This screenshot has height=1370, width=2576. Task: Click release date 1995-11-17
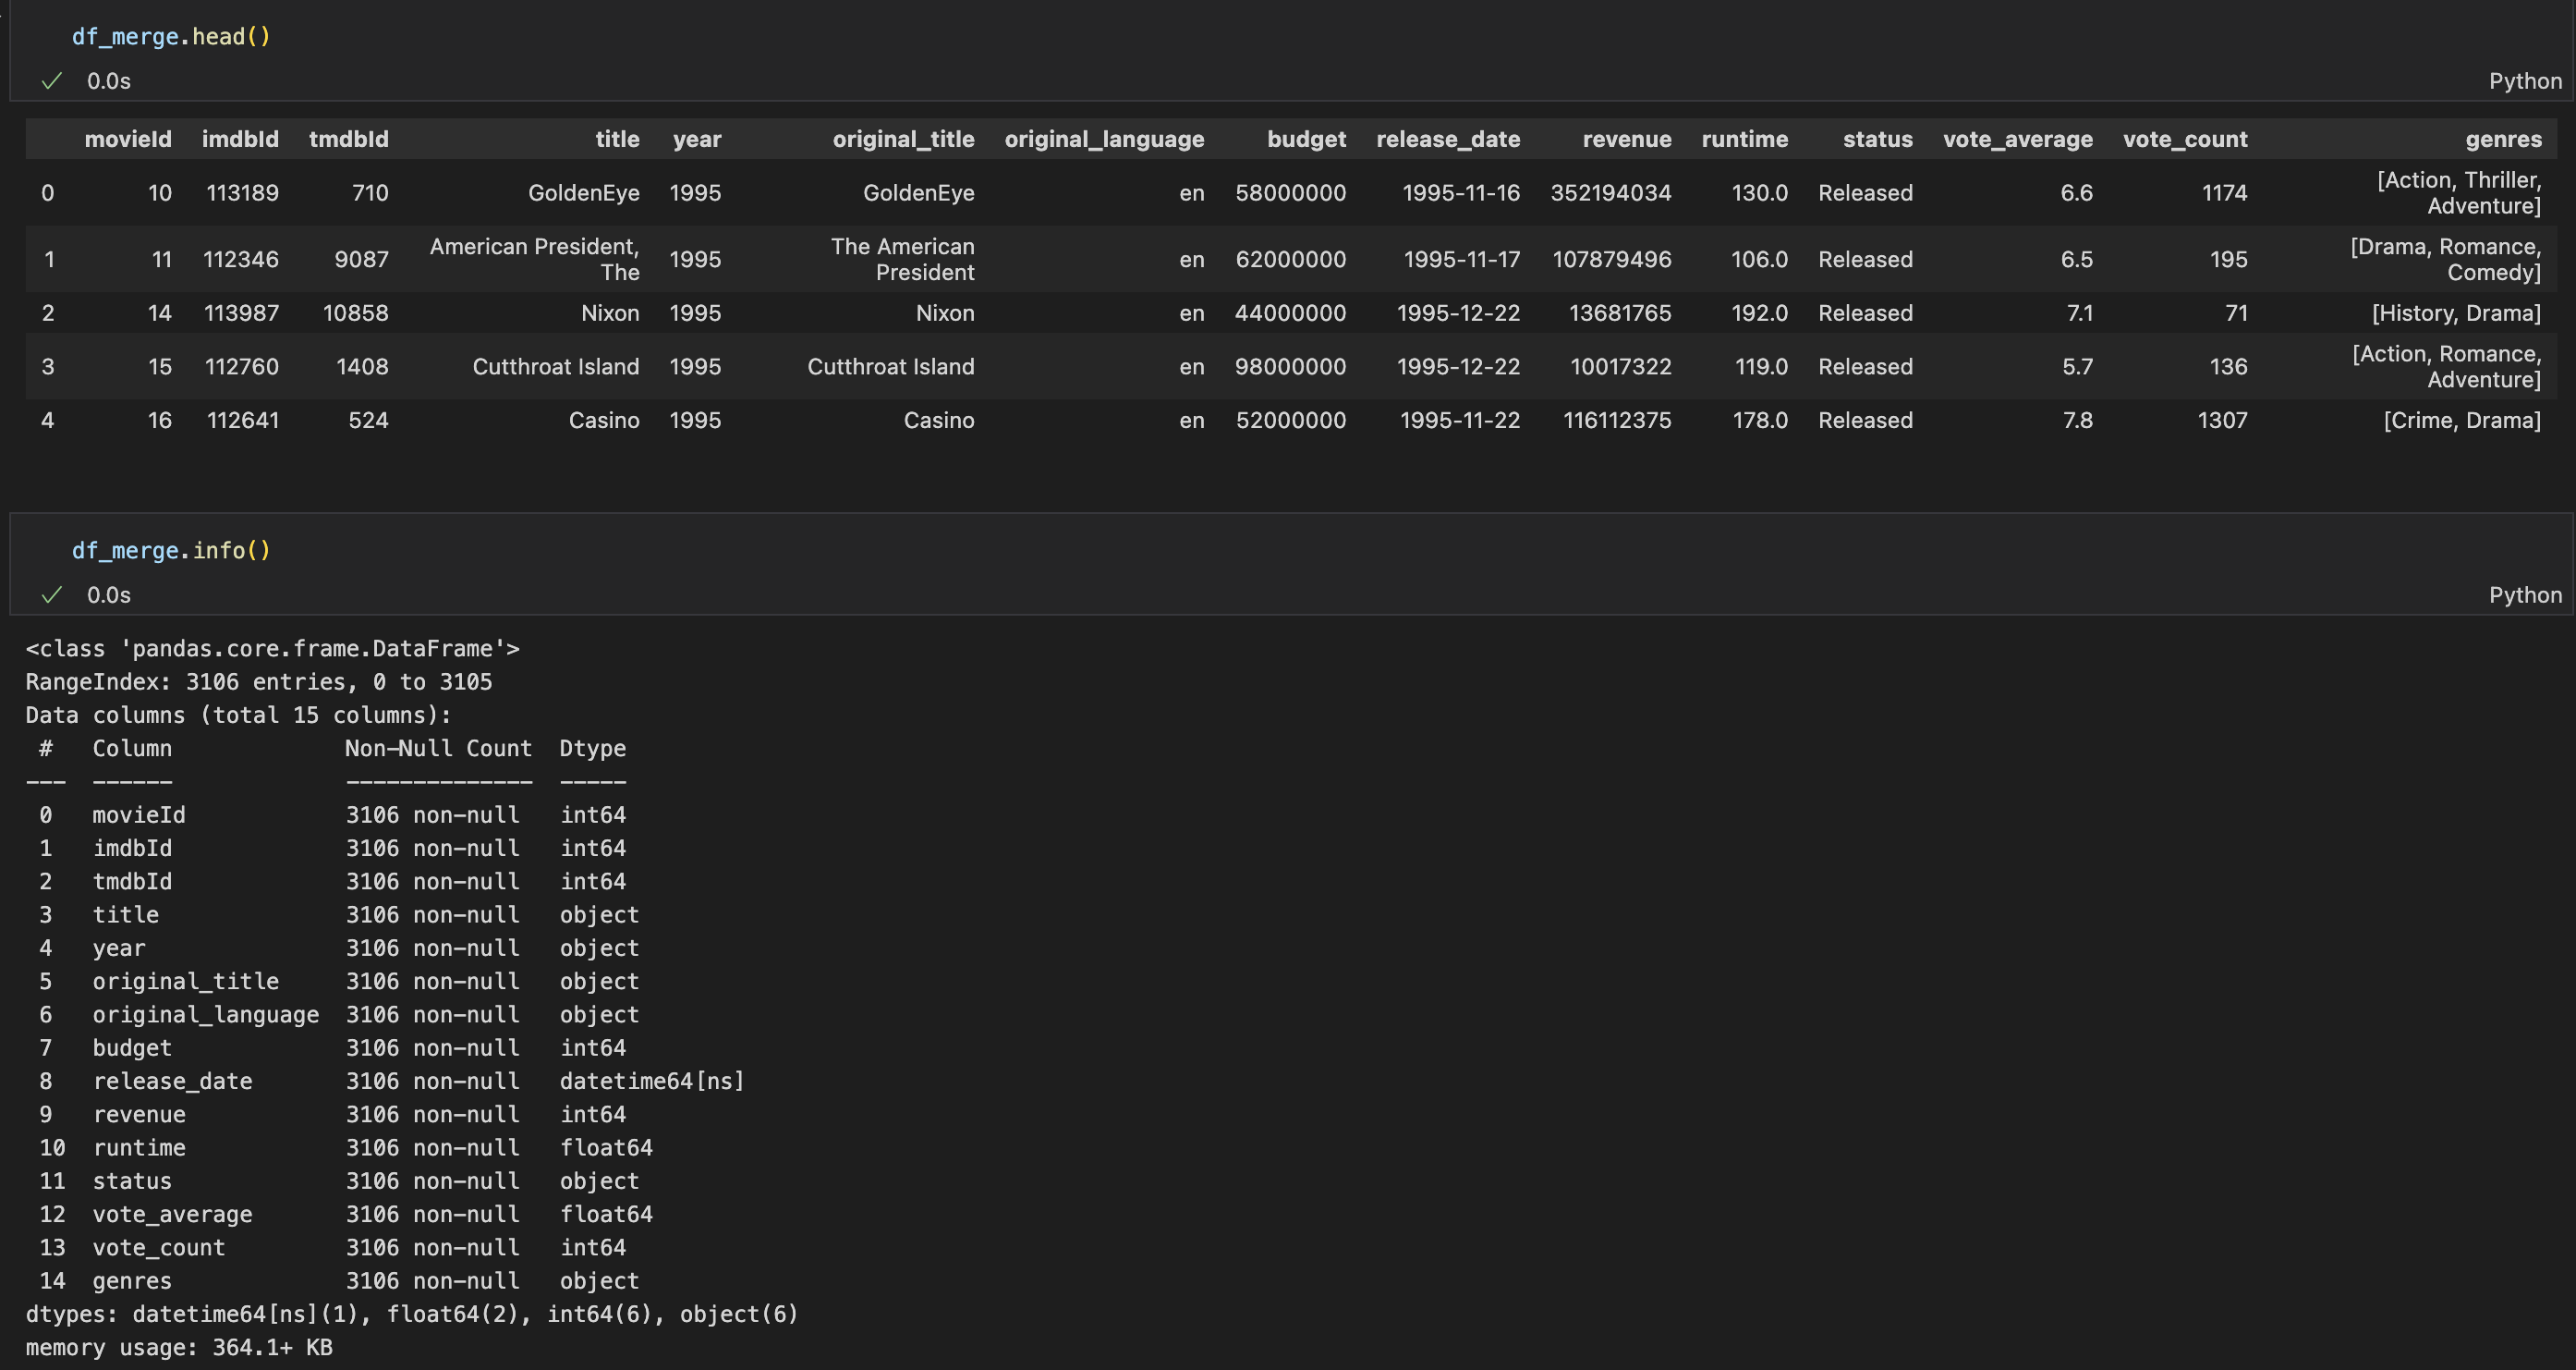(x=1462, y=259)
